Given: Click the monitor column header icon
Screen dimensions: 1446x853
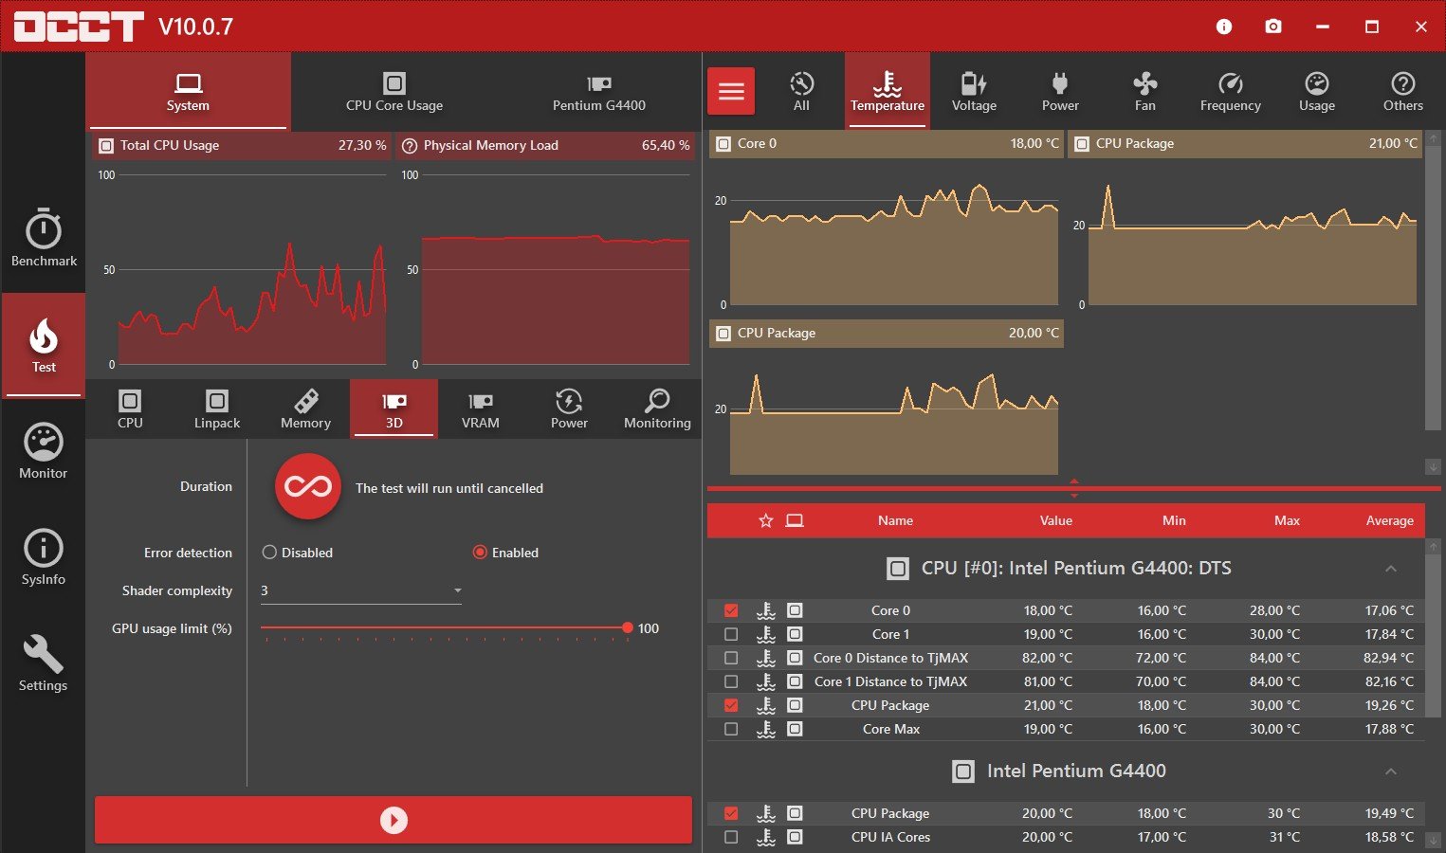Looking at the screenshot, I should click(x=795, y=520).
